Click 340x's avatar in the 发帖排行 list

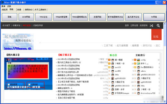(x=138, y=86)
